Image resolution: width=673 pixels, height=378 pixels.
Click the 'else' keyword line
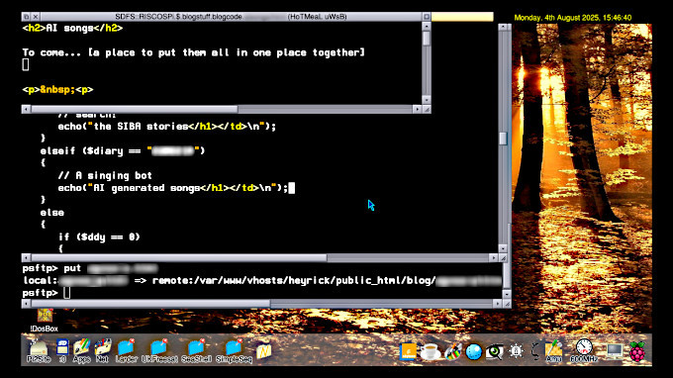pos(52,213)
